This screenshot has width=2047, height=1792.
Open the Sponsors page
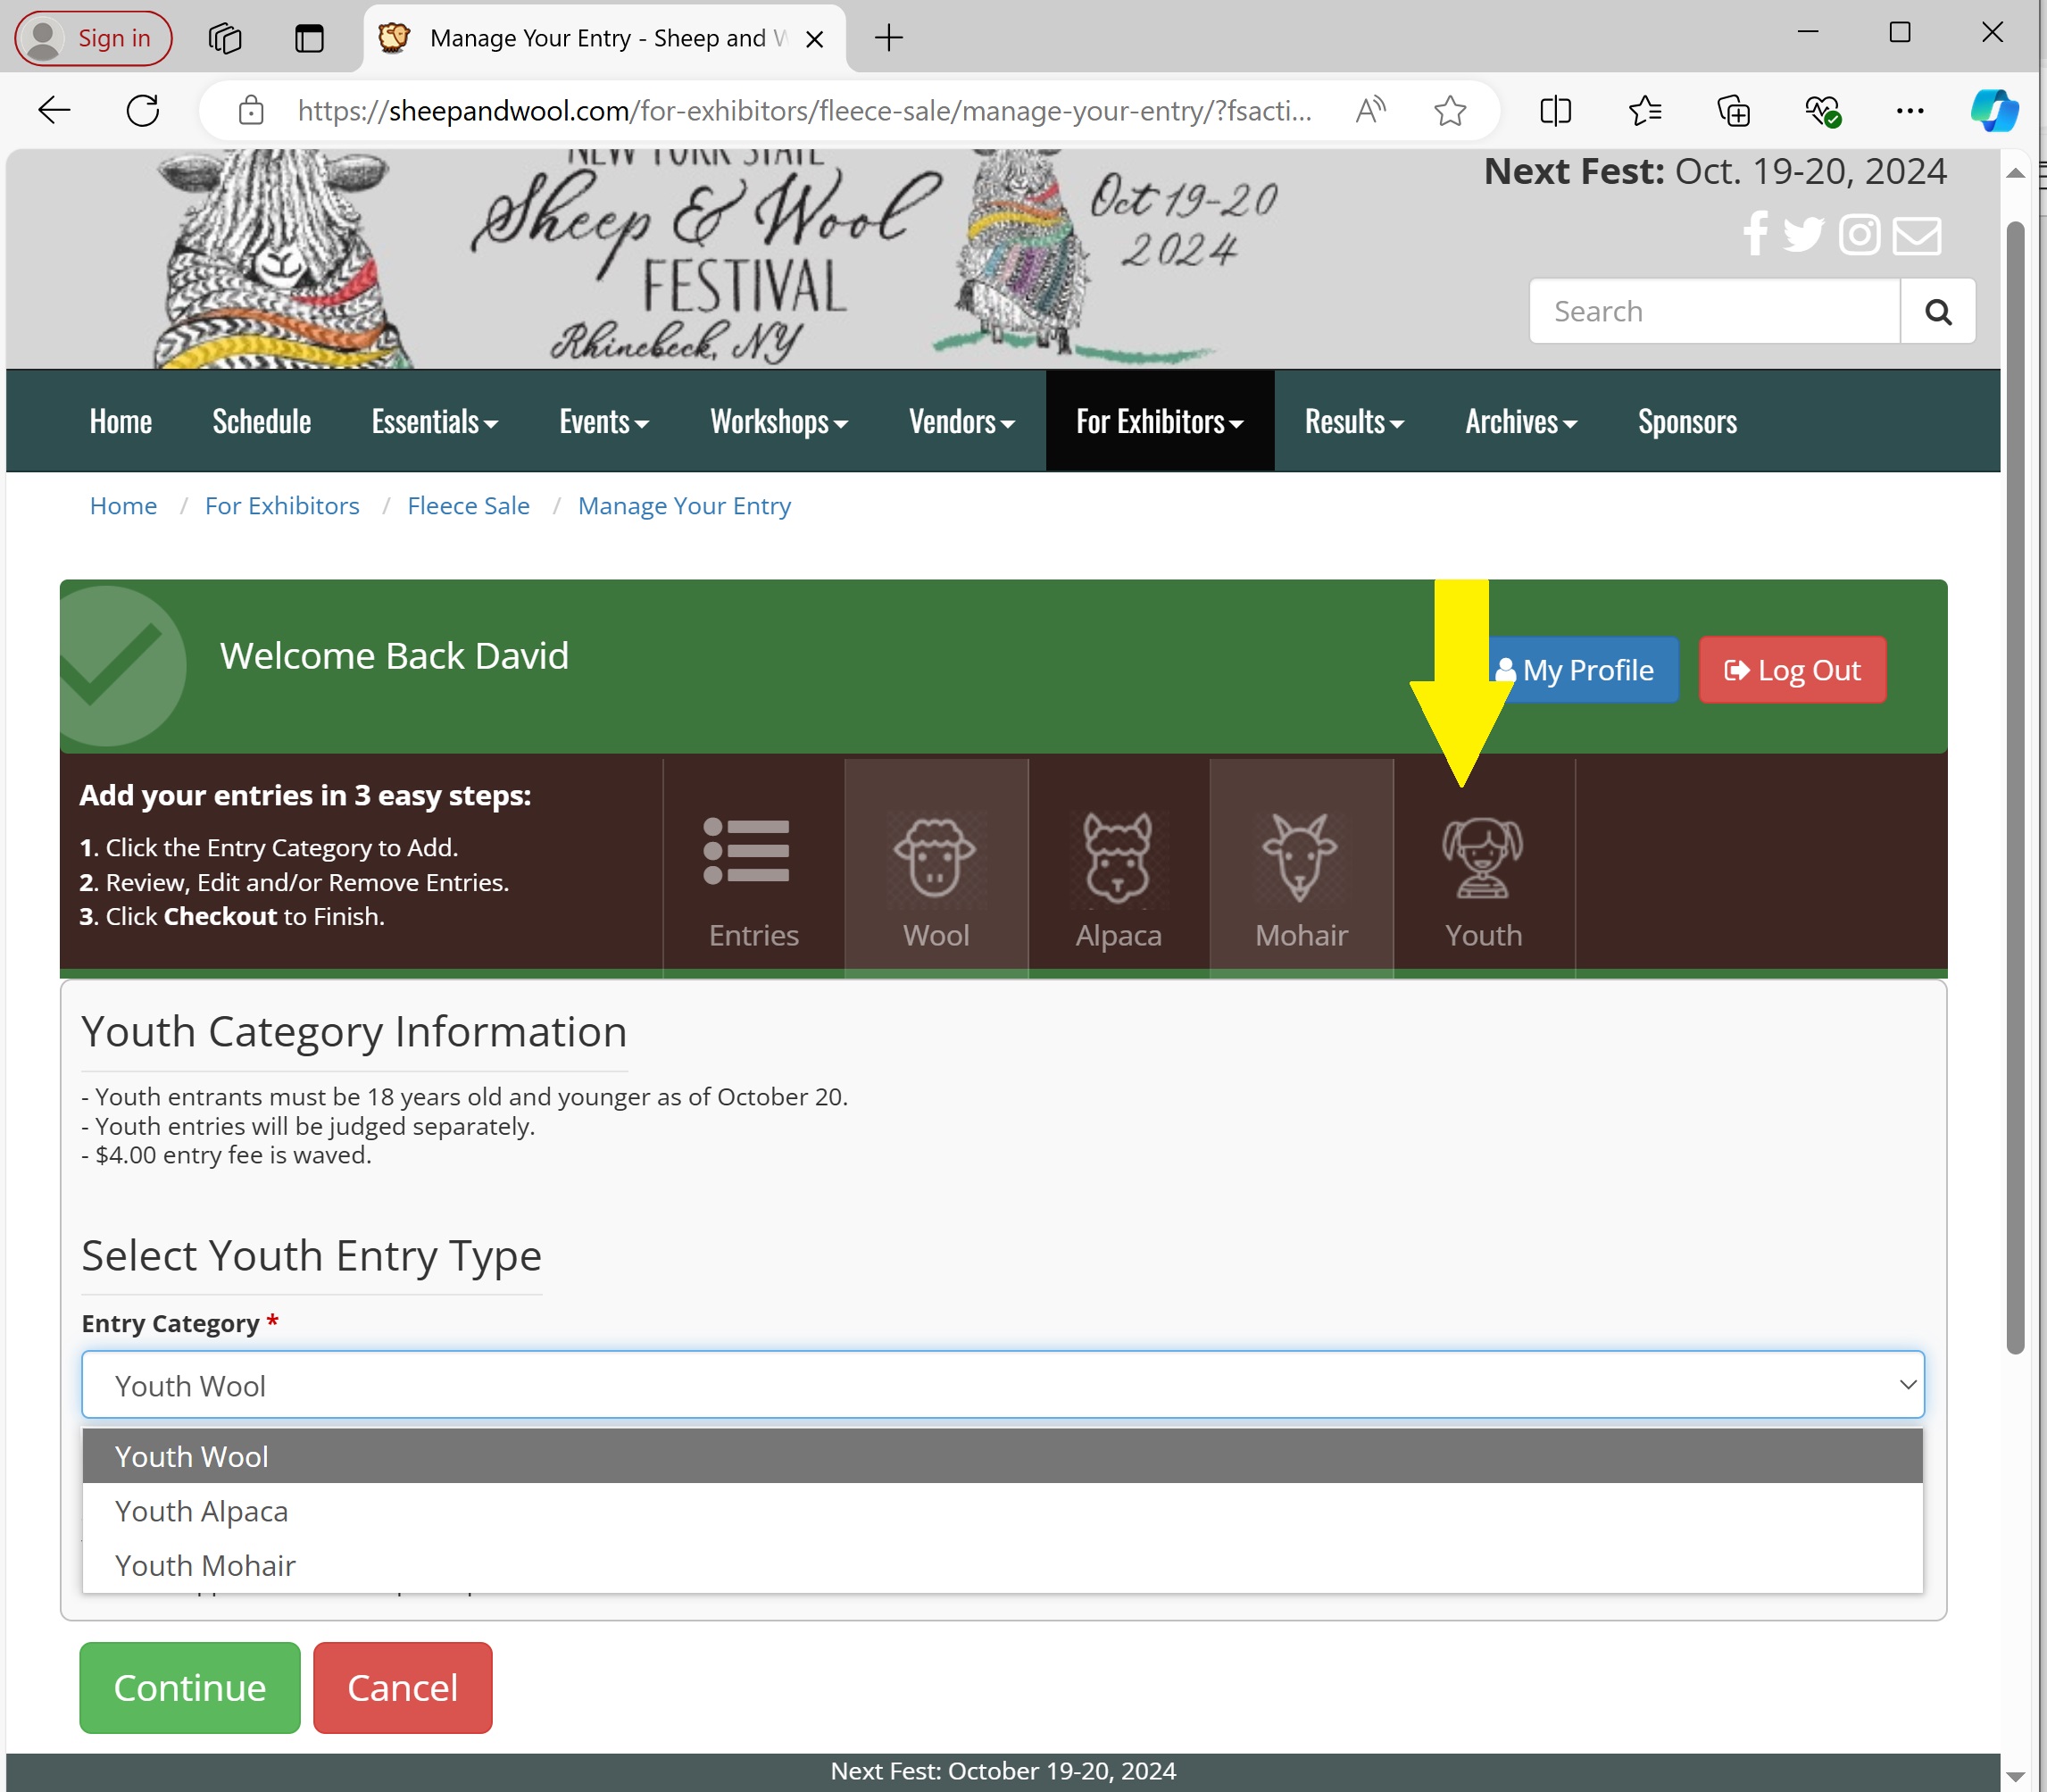pos(1687,421)
